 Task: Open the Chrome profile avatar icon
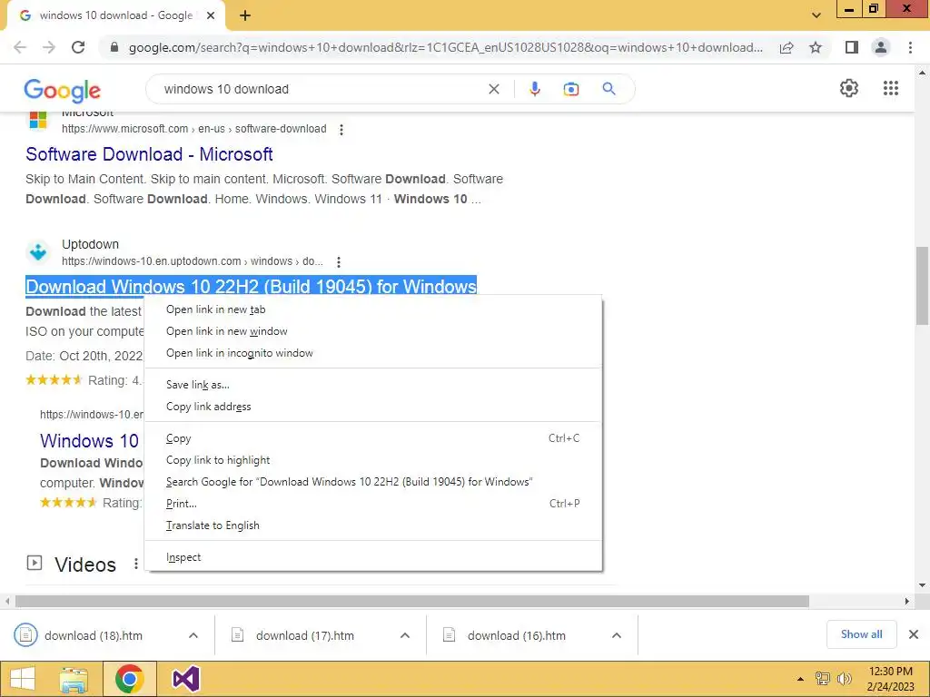[881, 47]
